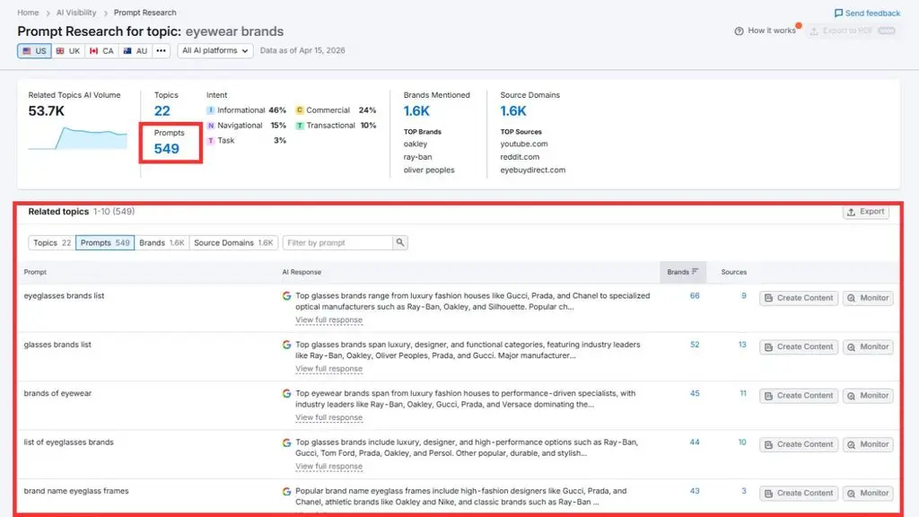Expand the All AI platforms dropdown
The width and height of the screenshot is (919, 517).
215,51
